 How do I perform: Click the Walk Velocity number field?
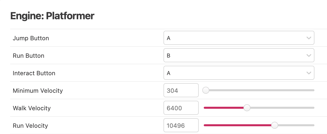click(181, 108)
